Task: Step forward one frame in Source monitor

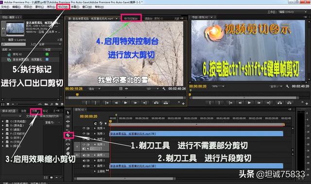Action: click(x=135, y=103)
